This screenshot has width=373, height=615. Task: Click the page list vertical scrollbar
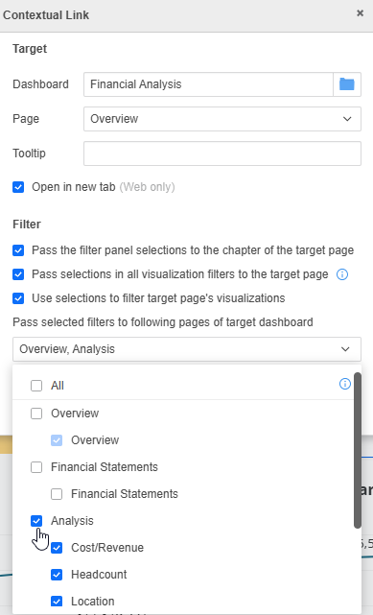[x=357, y=450]
